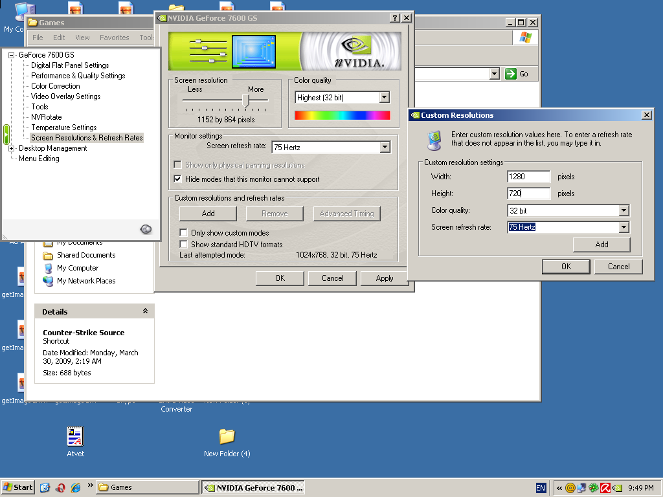Click the Width input field showing 1280
Screen dimensions: 663x497
[x=528, y=177]
